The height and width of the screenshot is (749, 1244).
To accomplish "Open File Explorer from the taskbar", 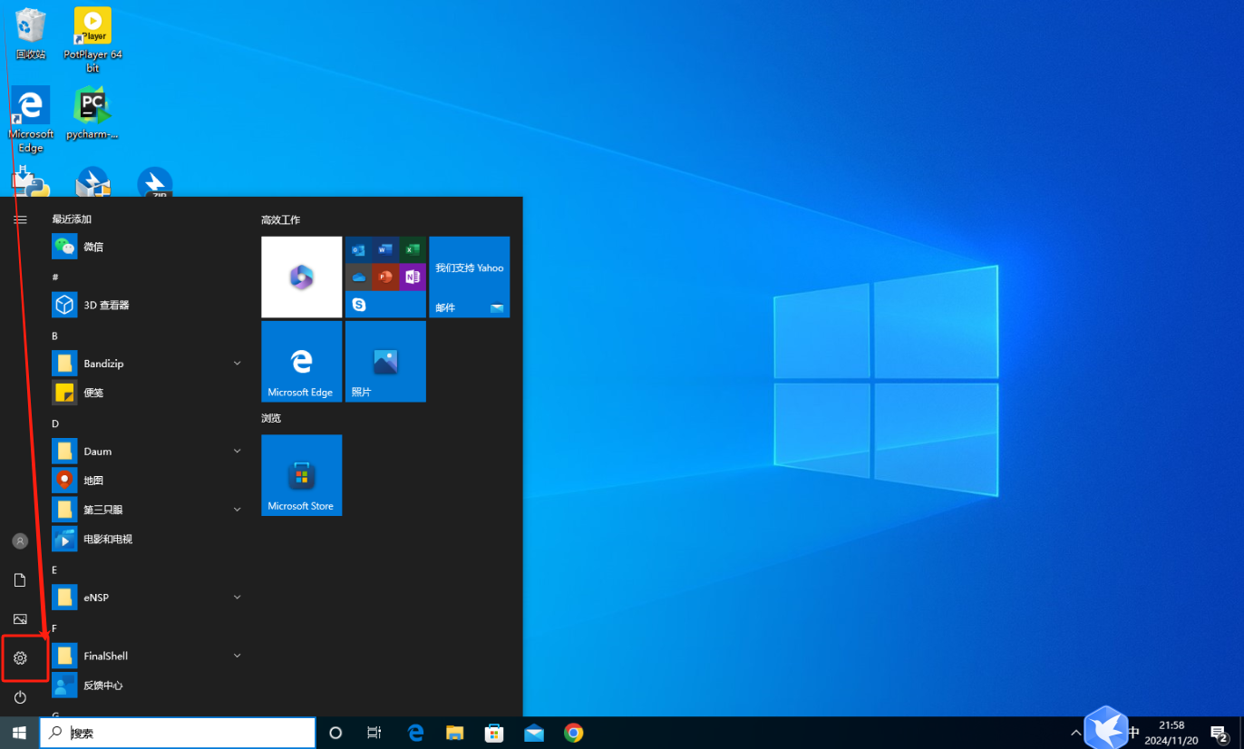I will (x=455, y=733).
